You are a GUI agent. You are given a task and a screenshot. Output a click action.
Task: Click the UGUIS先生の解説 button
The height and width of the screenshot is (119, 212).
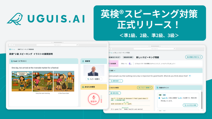click(190, 105)
